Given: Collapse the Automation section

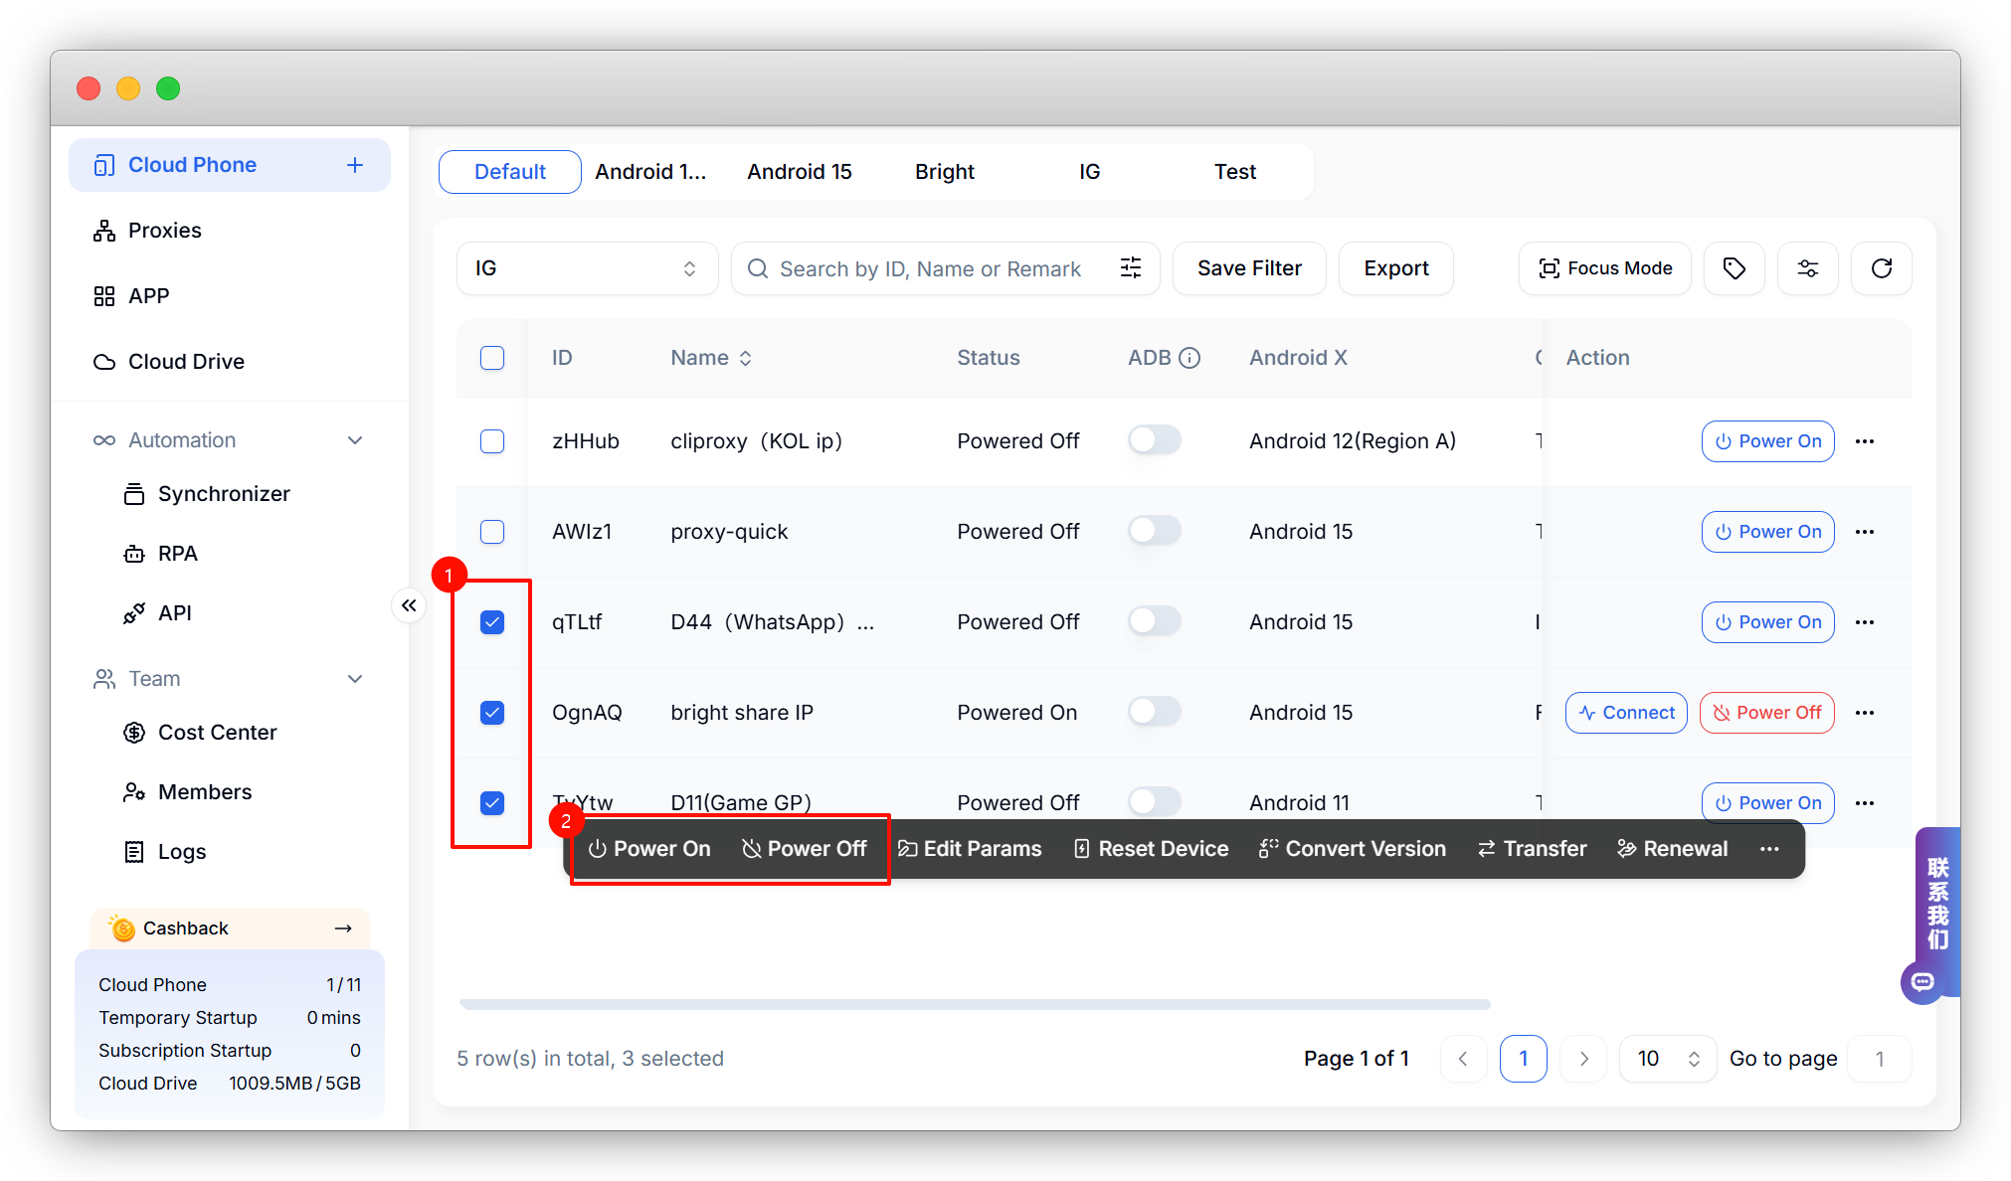Looking at the screenshot, I should (355, 440).
